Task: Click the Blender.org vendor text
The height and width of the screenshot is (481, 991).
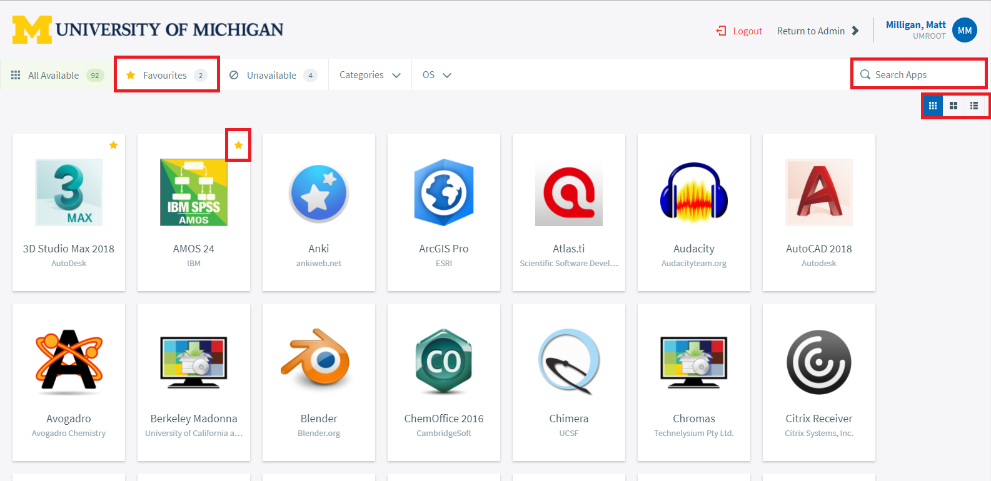Action: [x=319, y=434]
